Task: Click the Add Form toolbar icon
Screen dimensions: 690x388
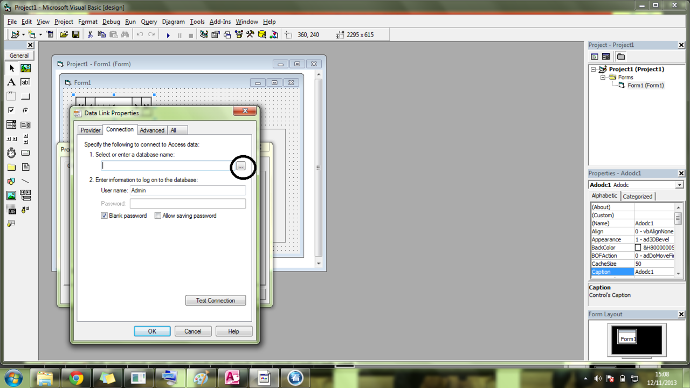Action: [x=32, y=34]
